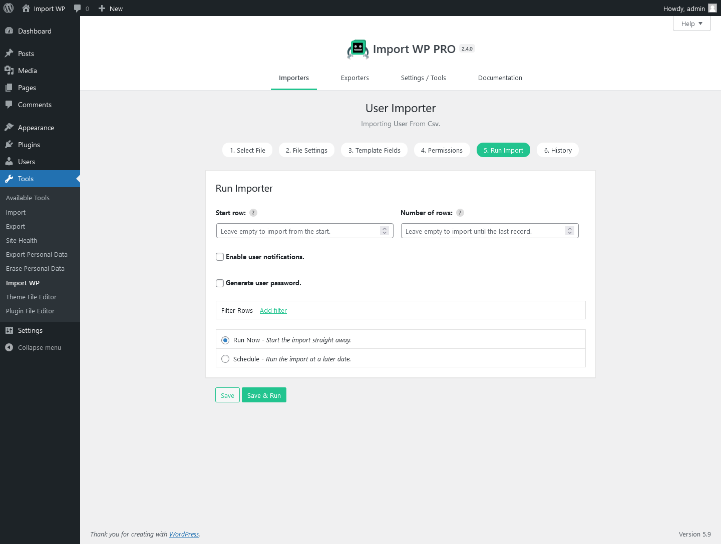Click the Import WP robot logo

point(357,49)
